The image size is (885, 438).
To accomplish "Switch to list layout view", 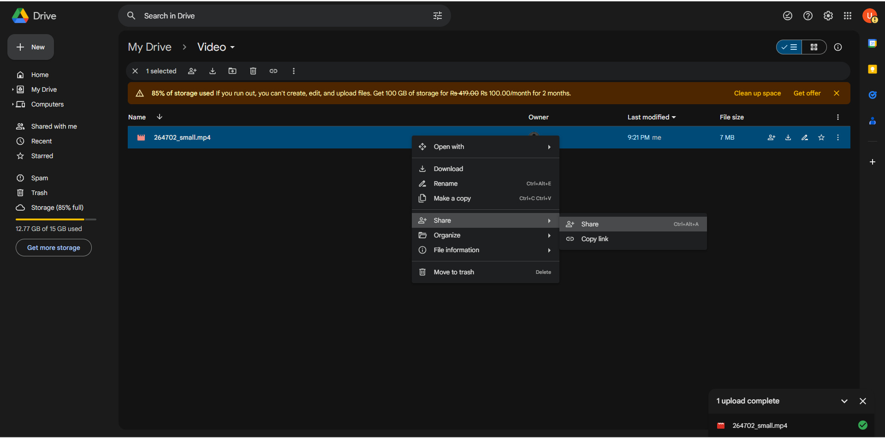I will [x=790, y=47].
